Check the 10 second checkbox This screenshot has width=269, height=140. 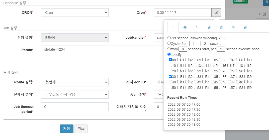pos(170,65)
